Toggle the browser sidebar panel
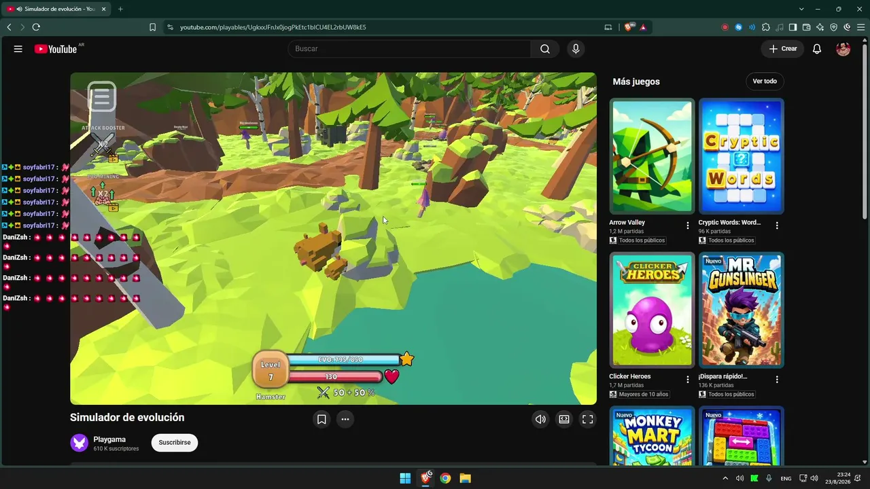870x489 pixels. (793, 27)
